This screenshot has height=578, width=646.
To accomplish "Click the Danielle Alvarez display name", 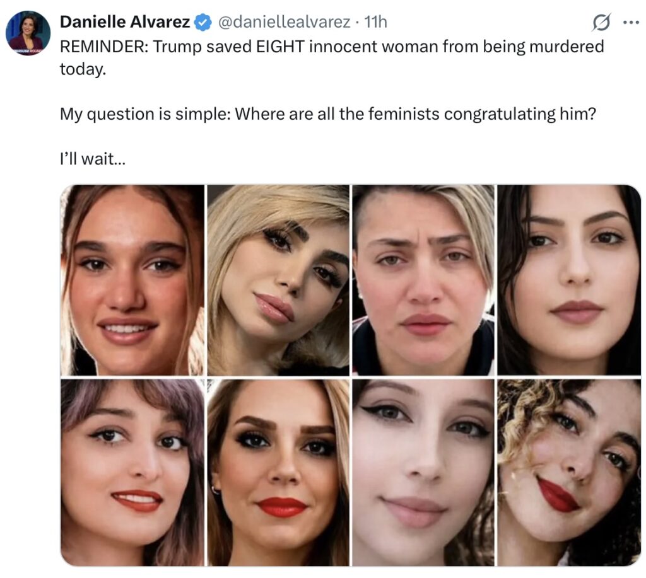I will (124, 23).
